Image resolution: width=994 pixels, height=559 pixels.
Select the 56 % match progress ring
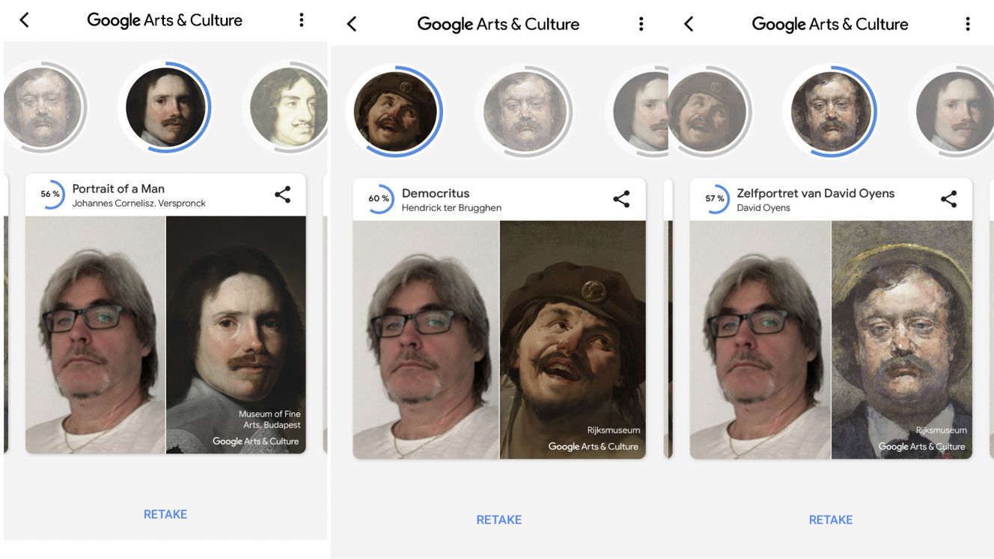tap(50, 195)
